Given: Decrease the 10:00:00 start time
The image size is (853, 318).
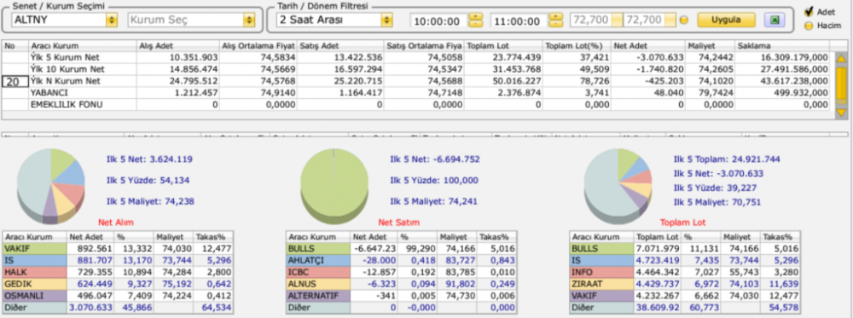Looking at the screenshot, I should [x=475, y=24].
